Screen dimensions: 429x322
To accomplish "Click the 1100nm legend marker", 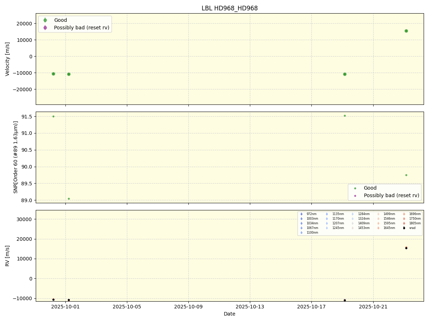I will coord(301,233).
